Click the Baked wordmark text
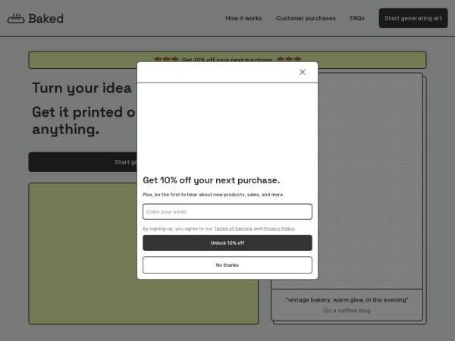The height and width of the screenshot is (341, 455). (x=46, y=18)
